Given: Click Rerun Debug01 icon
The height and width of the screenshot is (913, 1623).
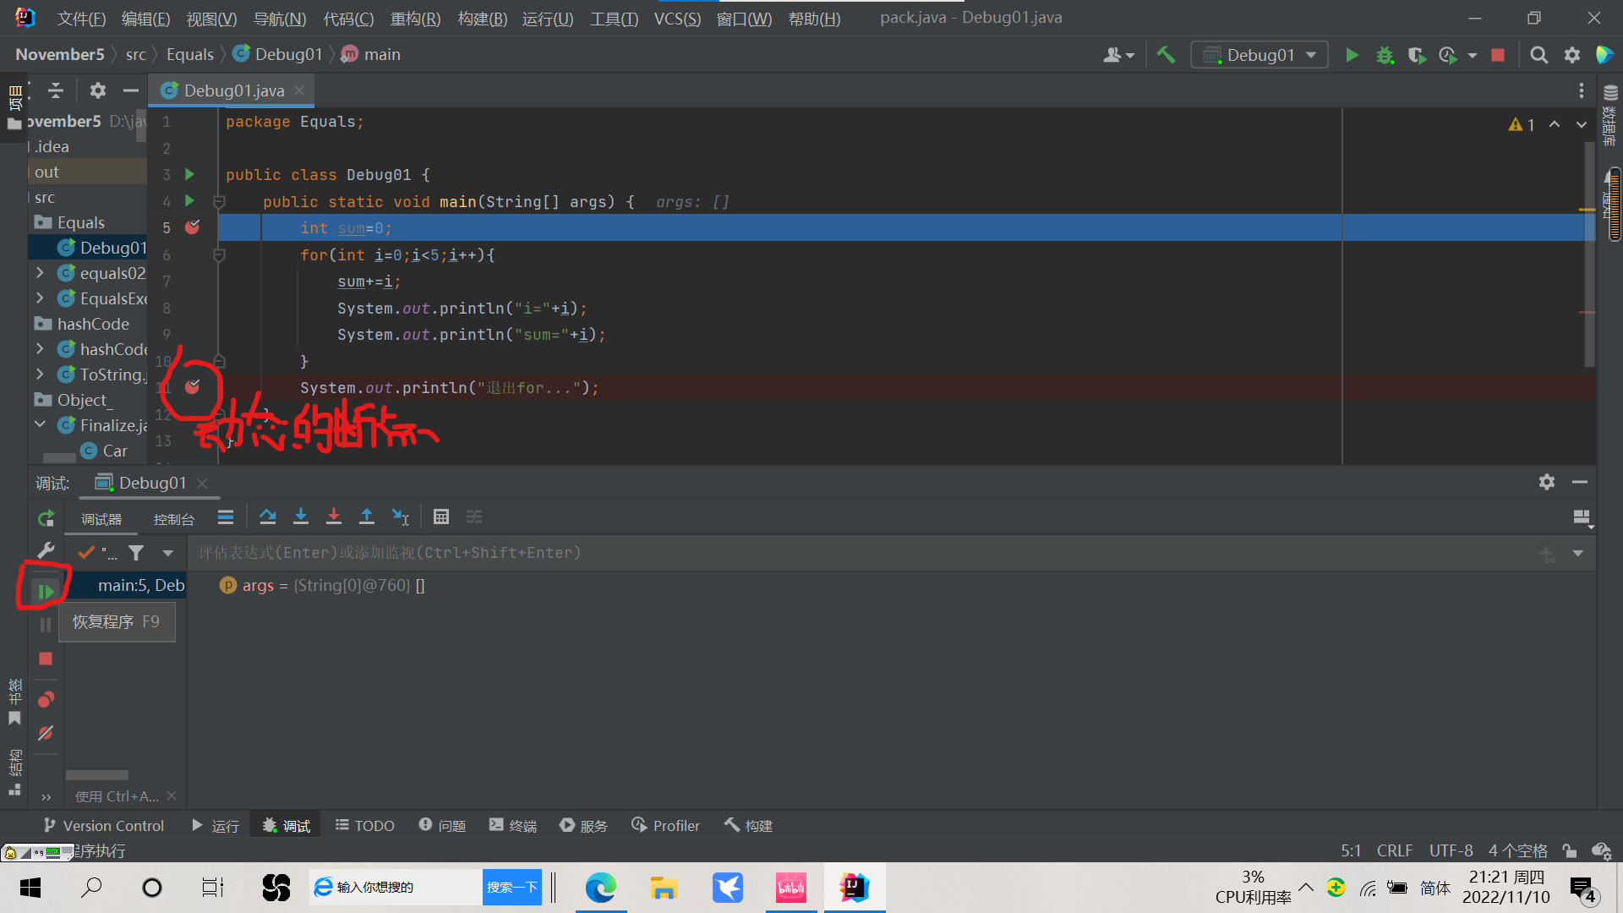Looking at the screenshot, I should coord(46,518).
